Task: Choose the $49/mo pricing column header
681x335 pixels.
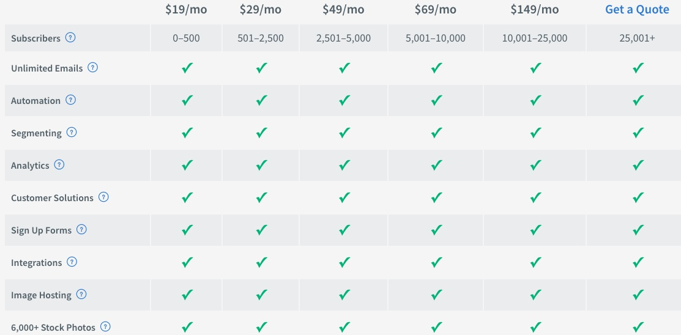Action: (x=343, y=10)
